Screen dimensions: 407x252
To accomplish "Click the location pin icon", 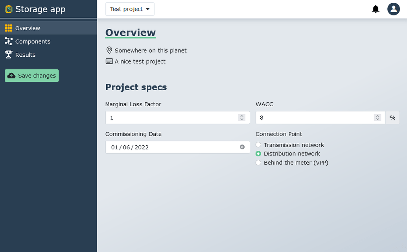I will coord(109,50).
